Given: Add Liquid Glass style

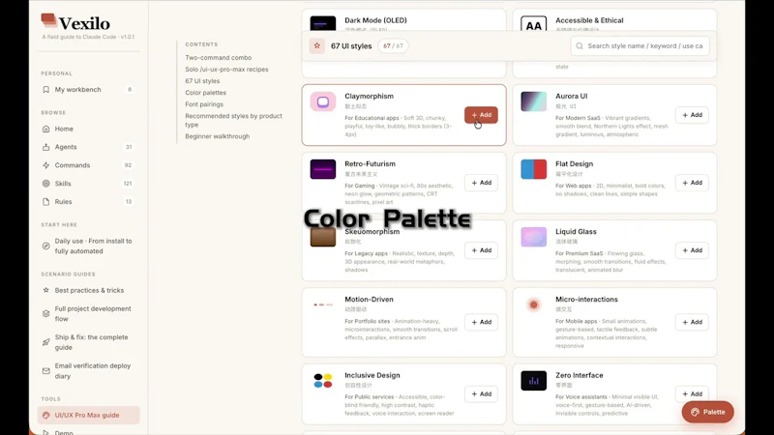Looking at the screenshot, I should point(692,250).
